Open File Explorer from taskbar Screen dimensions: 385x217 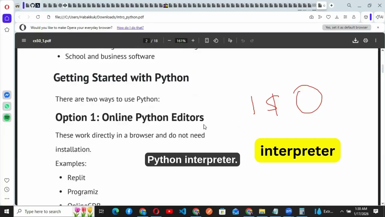262,211
